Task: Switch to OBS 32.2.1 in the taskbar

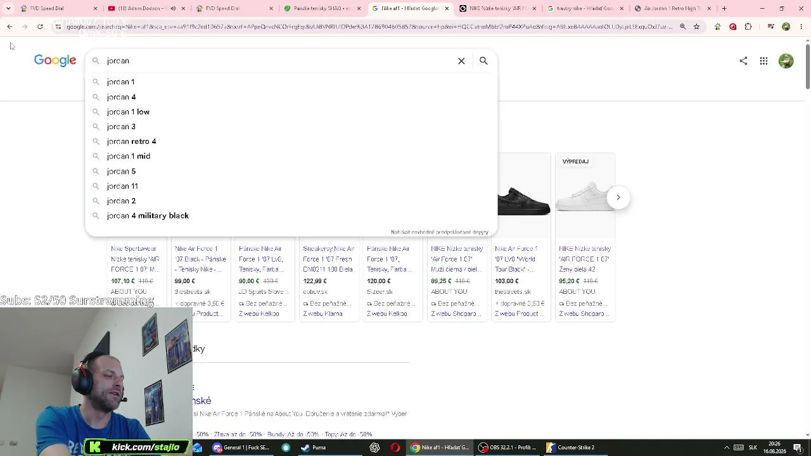Action: [x=507, y=448]
